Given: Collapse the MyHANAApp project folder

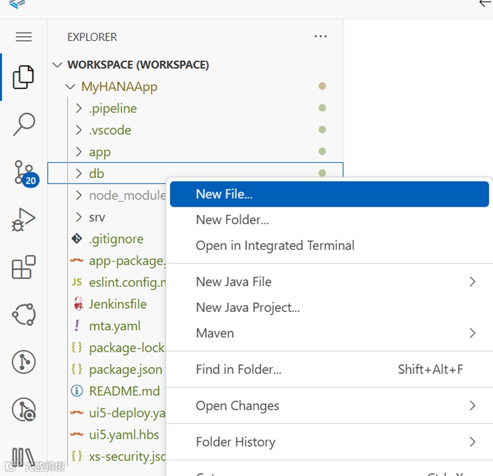Looking at the screenshot, I should click(x=70, y=87).
